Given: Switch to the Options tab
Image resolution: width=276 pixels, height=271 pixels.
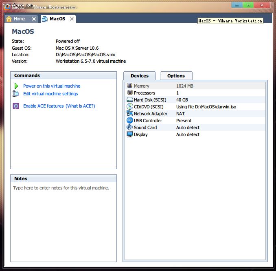Looking at the screenshot, I should [176, 76].
